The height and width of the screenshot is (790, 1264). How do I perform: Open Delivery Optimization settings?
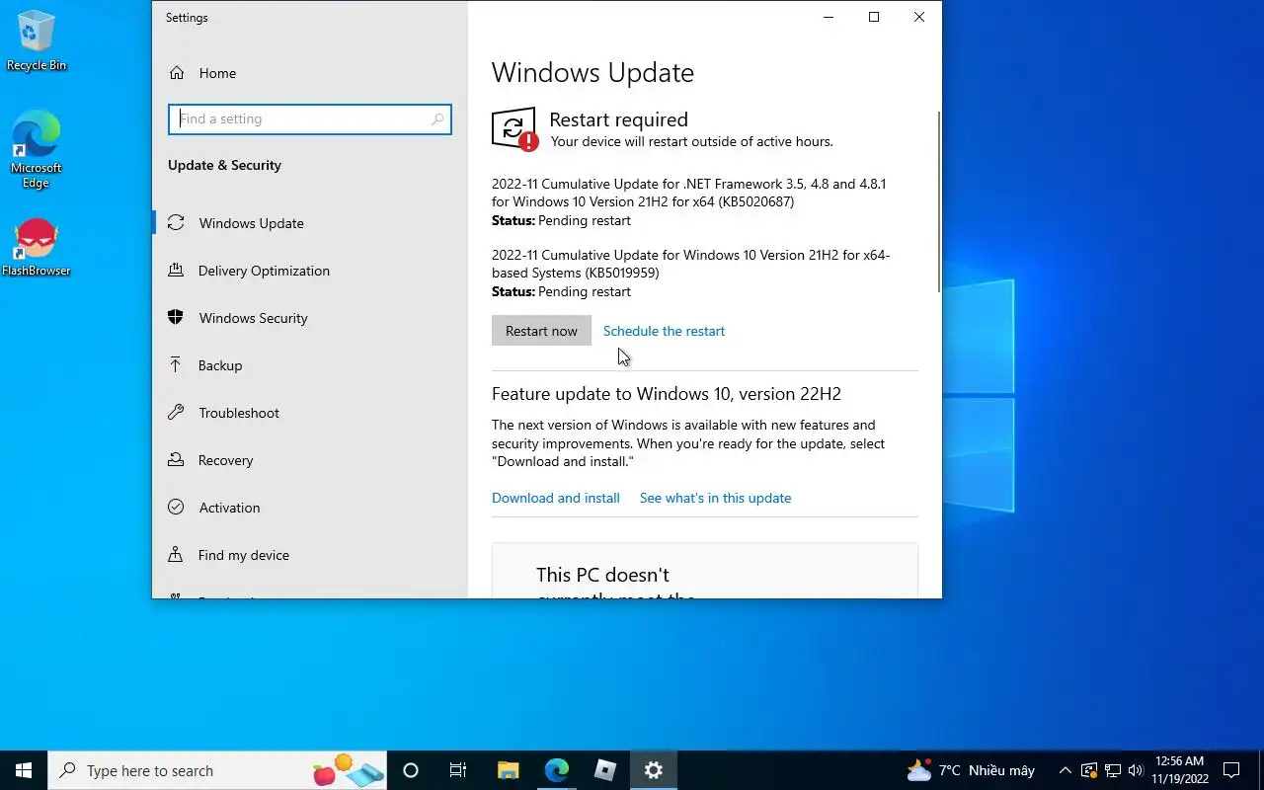(264, 271)
